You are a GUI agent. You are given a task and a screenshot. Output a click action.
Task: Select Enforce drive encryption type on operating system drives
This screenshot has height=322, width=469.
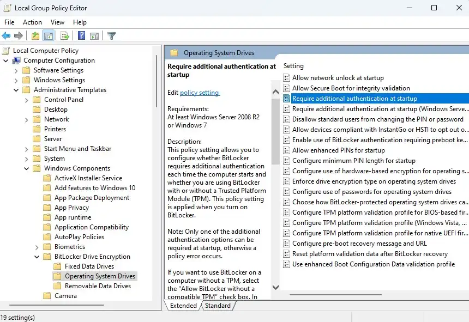click(x=376, y=181)
